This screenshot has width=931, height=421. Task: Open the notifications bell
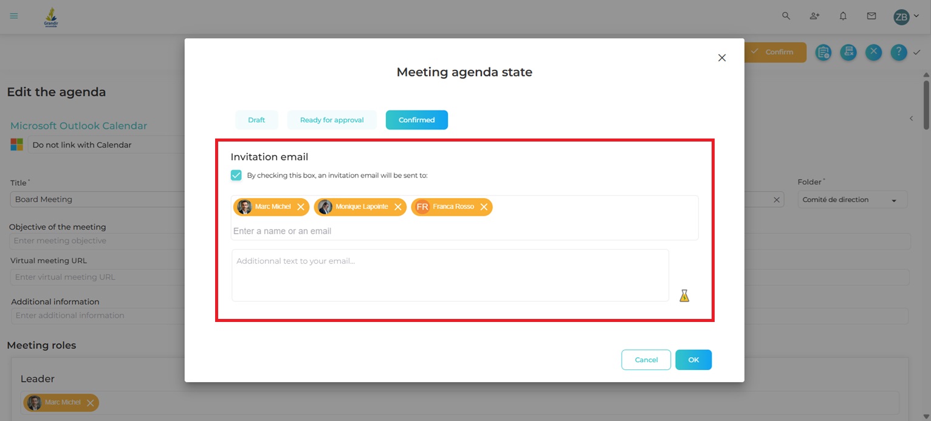[843, 16]
